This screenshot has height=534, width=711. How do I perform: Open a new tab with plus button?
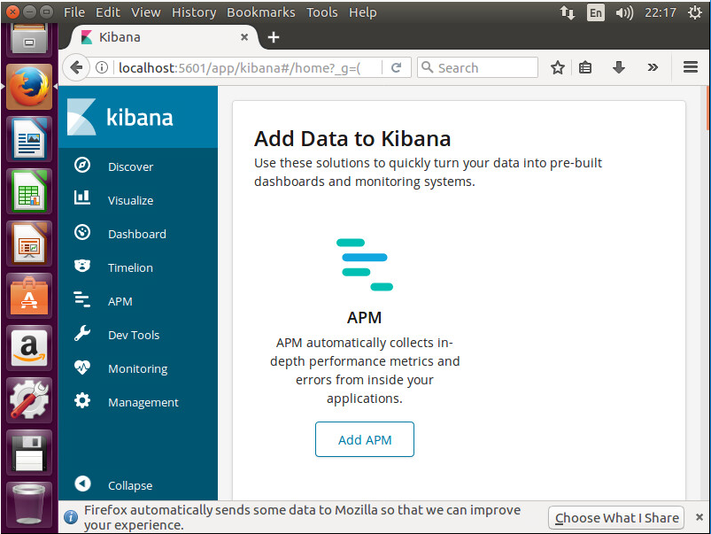[274, 37]
